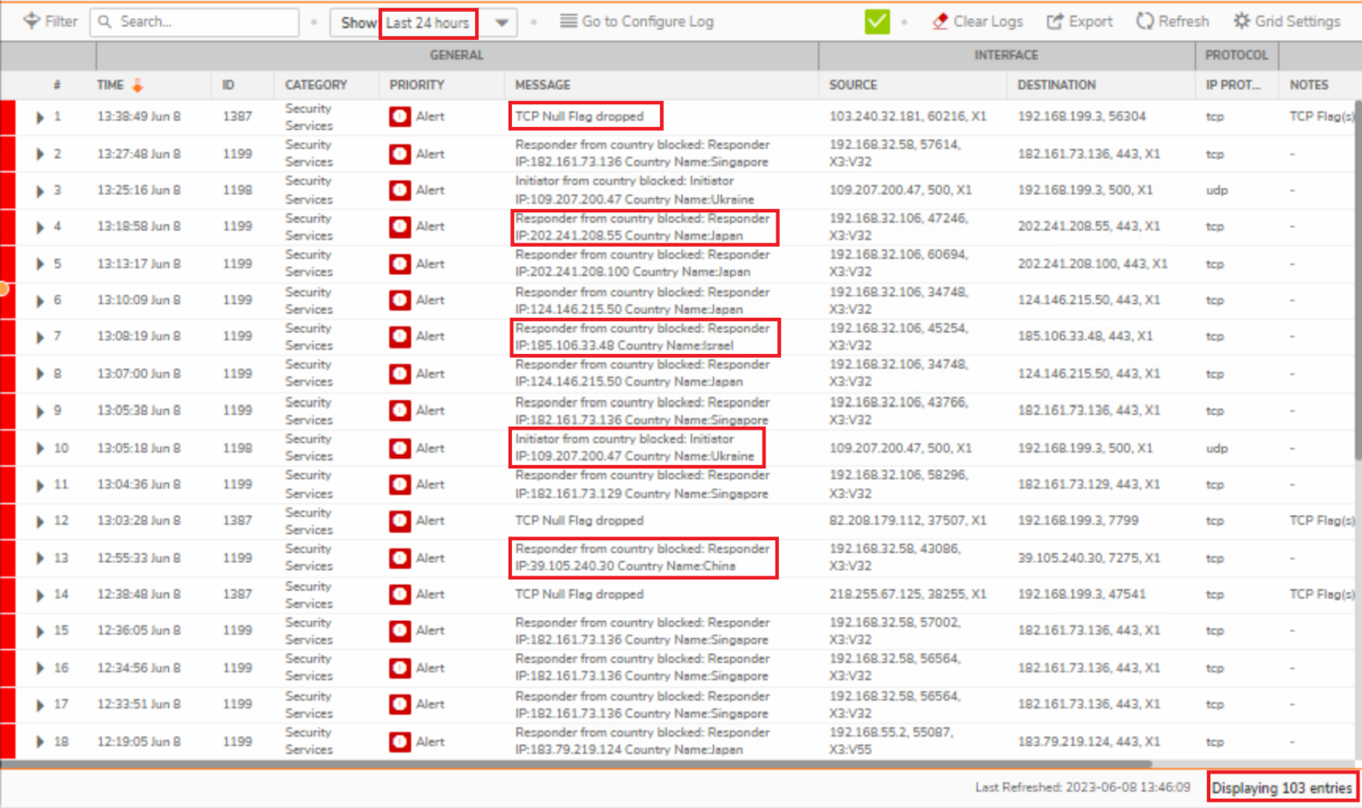This screenshot has width=1362, height=808.
Task: Open the Show time range dropdown
Action: pos(501,23)
